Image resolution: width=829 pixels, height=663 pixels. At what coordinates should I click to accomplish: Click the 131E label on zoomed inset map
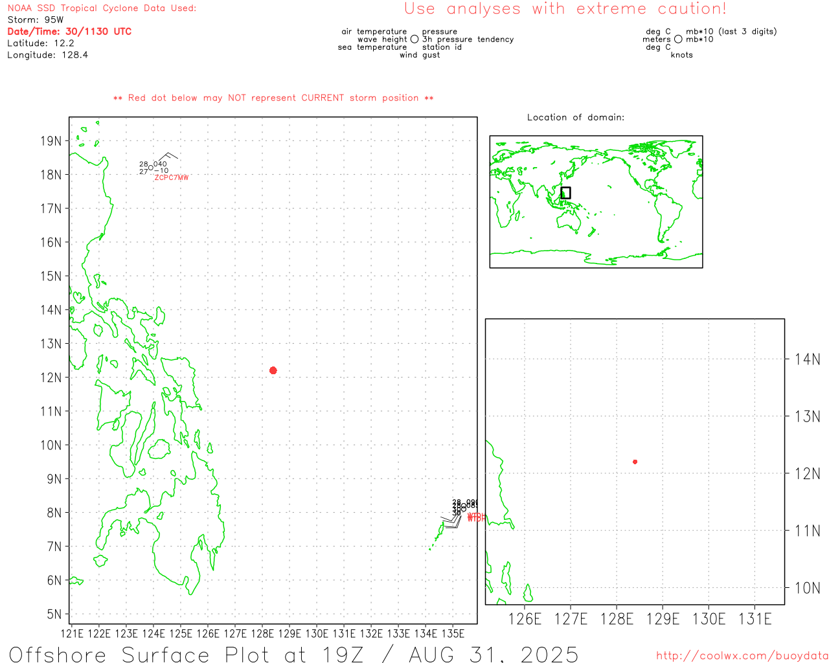pos(755,619)
